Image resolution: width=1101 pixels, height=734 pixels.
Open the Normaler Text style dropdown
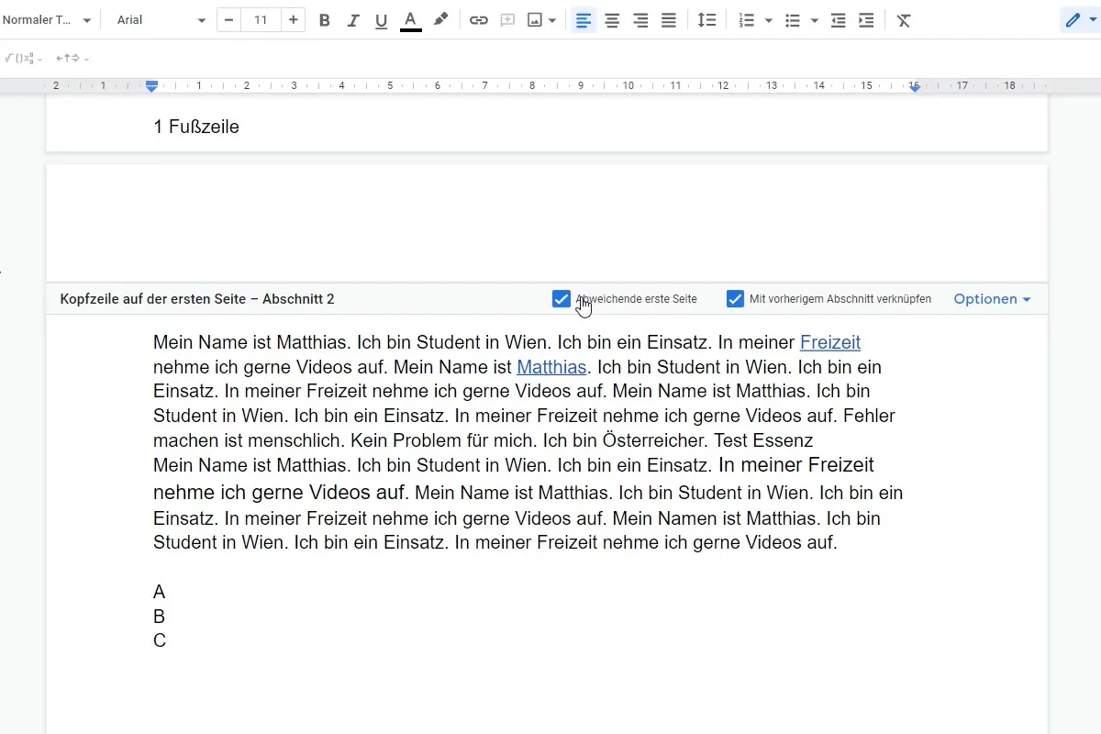(x=46, y=20)
